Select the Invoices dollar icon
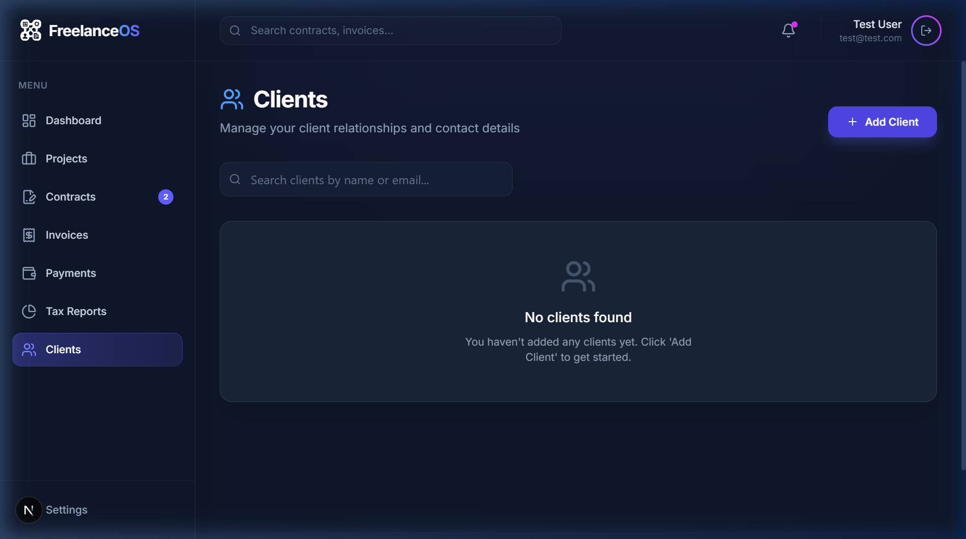The image size is (966, 539). (x=29, y=235)
